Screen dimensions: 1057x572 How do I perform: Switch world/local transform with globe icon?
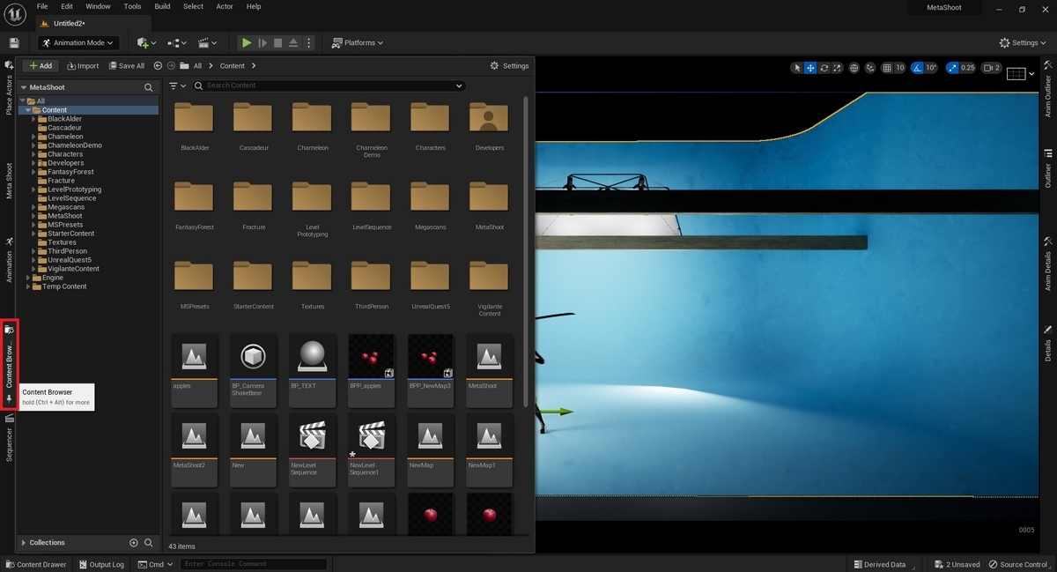[x=853, y=67]
